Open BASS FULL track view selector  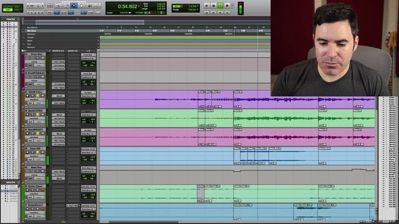(35, 100)
